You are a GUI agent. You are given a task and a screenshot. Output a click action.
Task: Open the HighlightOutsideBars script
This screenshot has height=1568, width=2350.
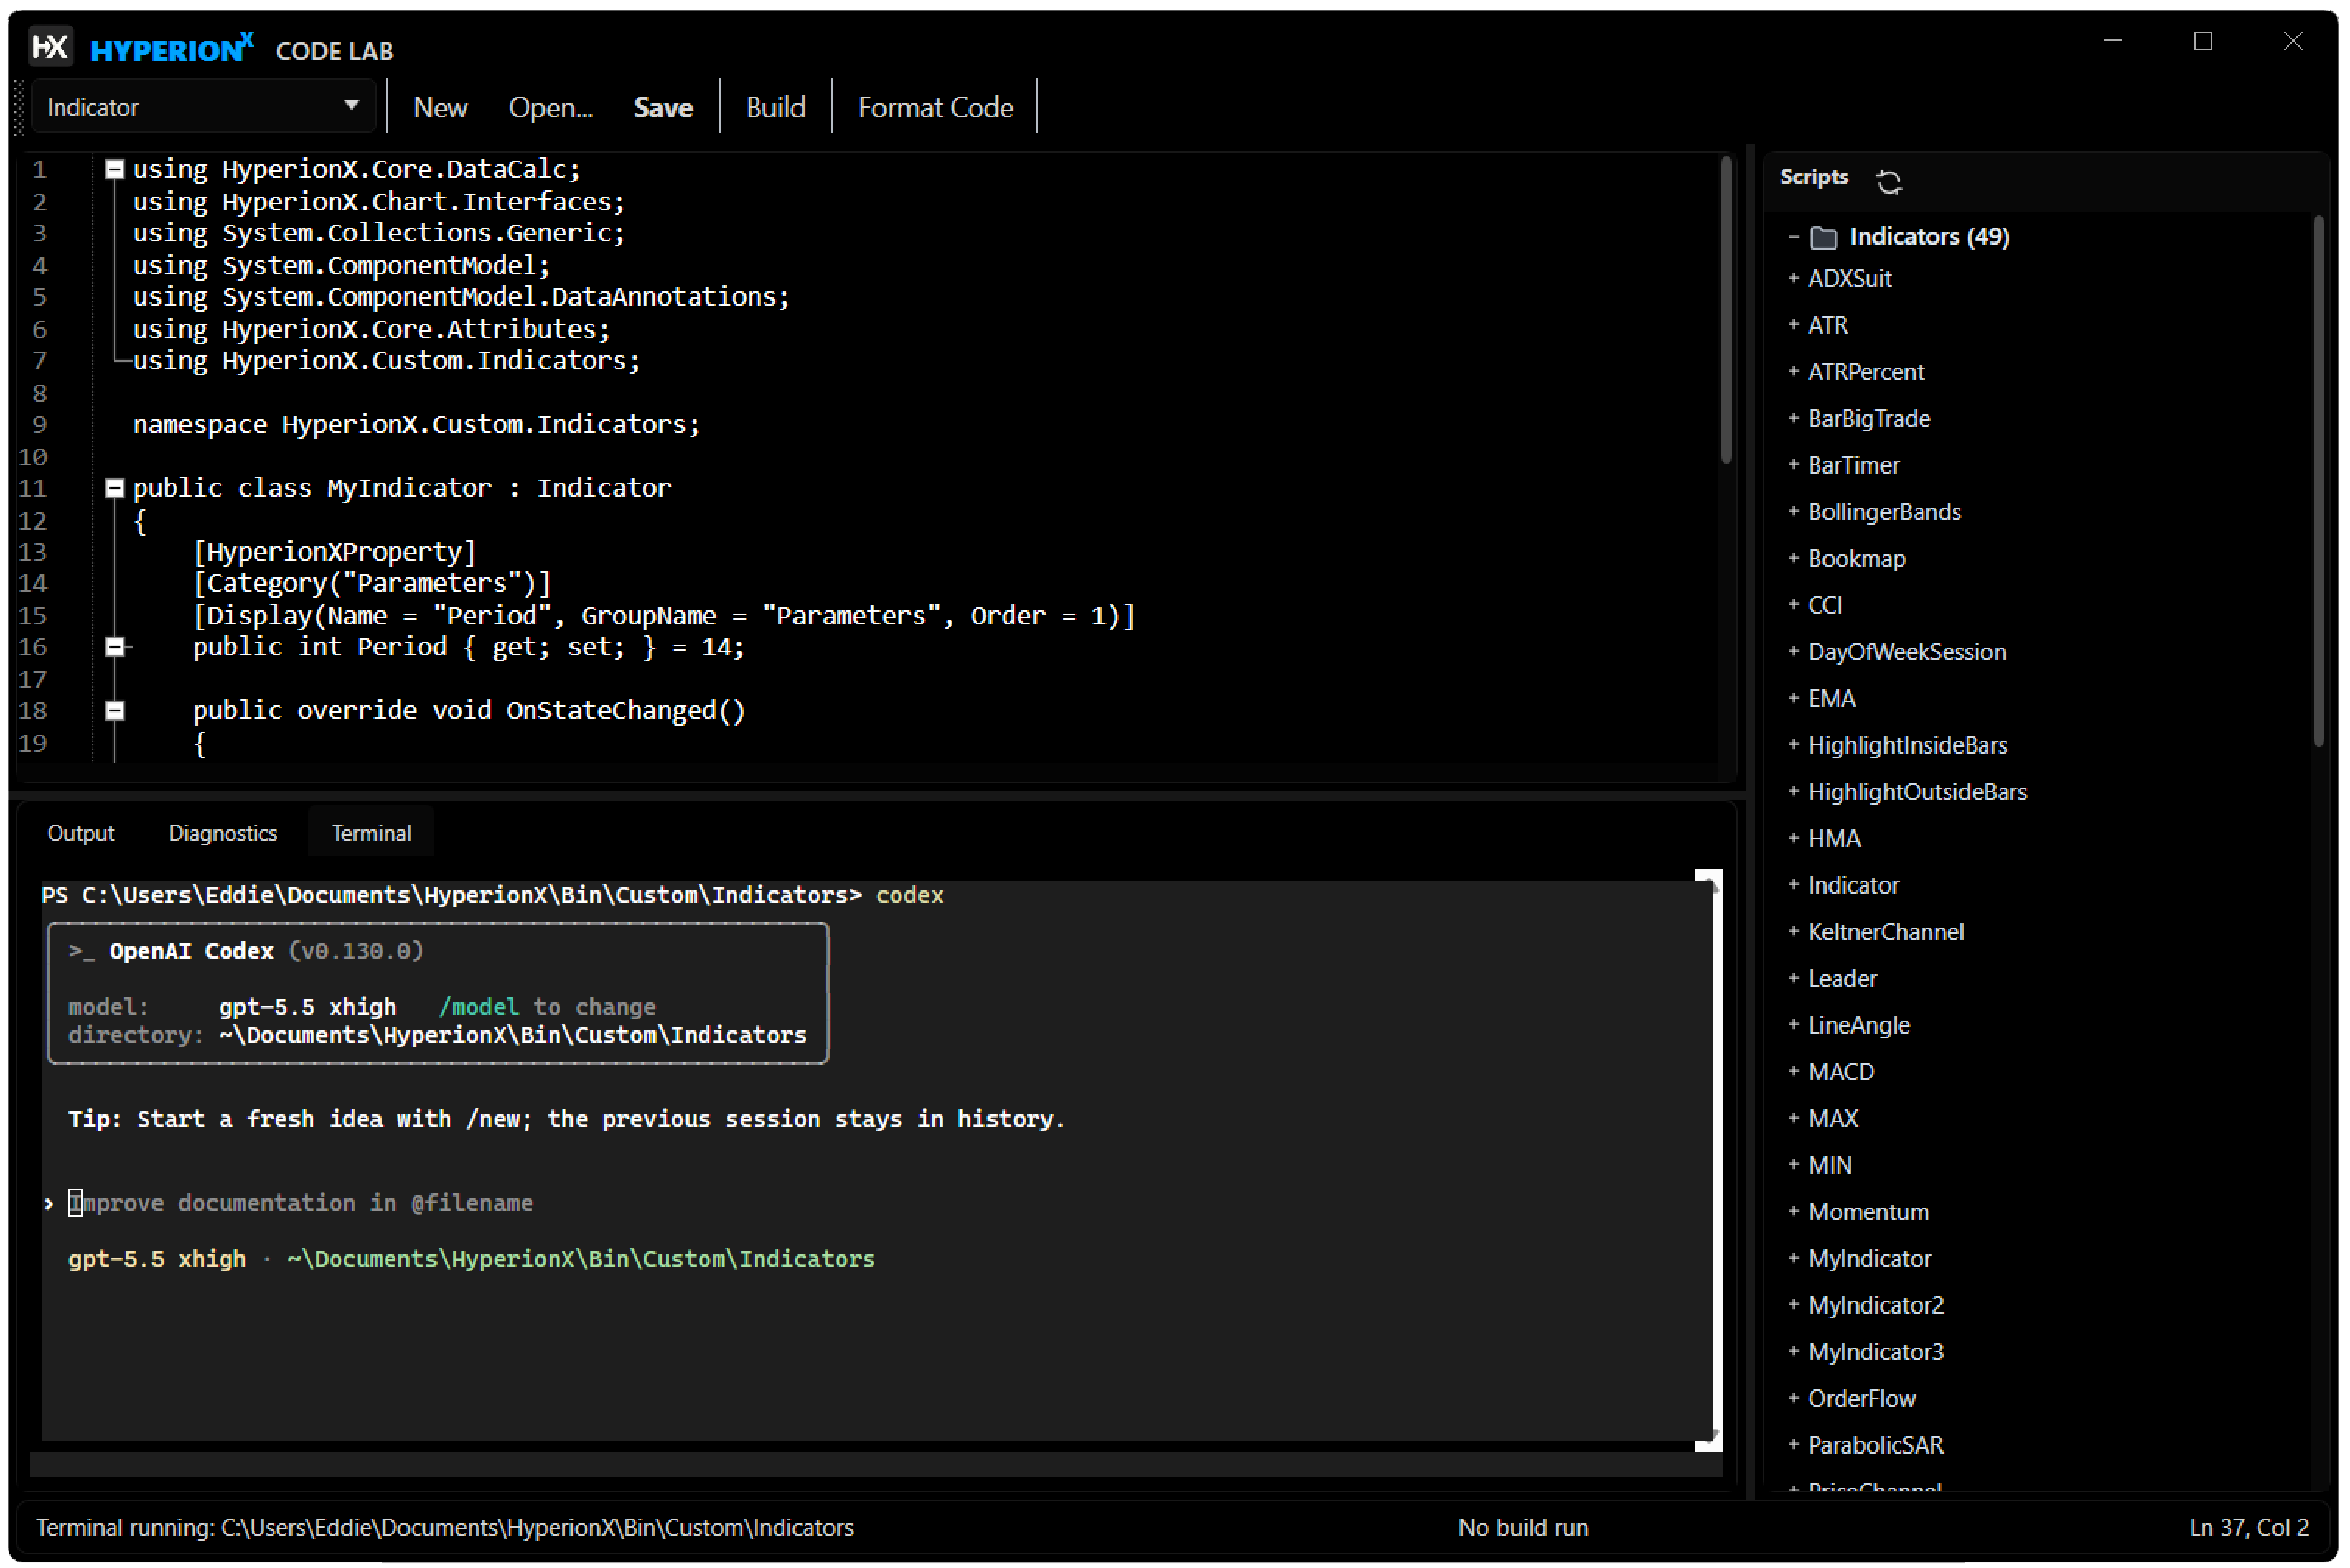point(1917,792)
